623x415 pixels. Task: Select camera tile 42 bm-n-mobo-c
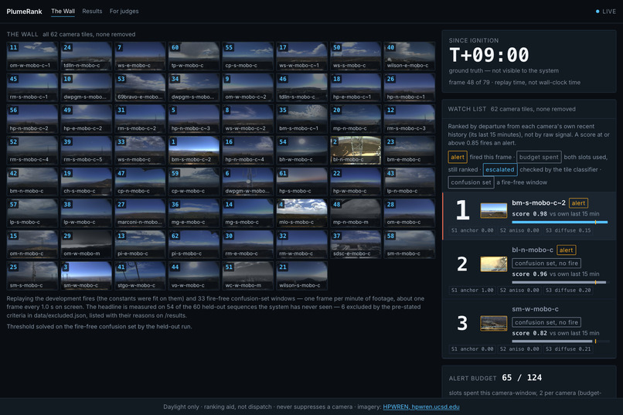[32, 182]
